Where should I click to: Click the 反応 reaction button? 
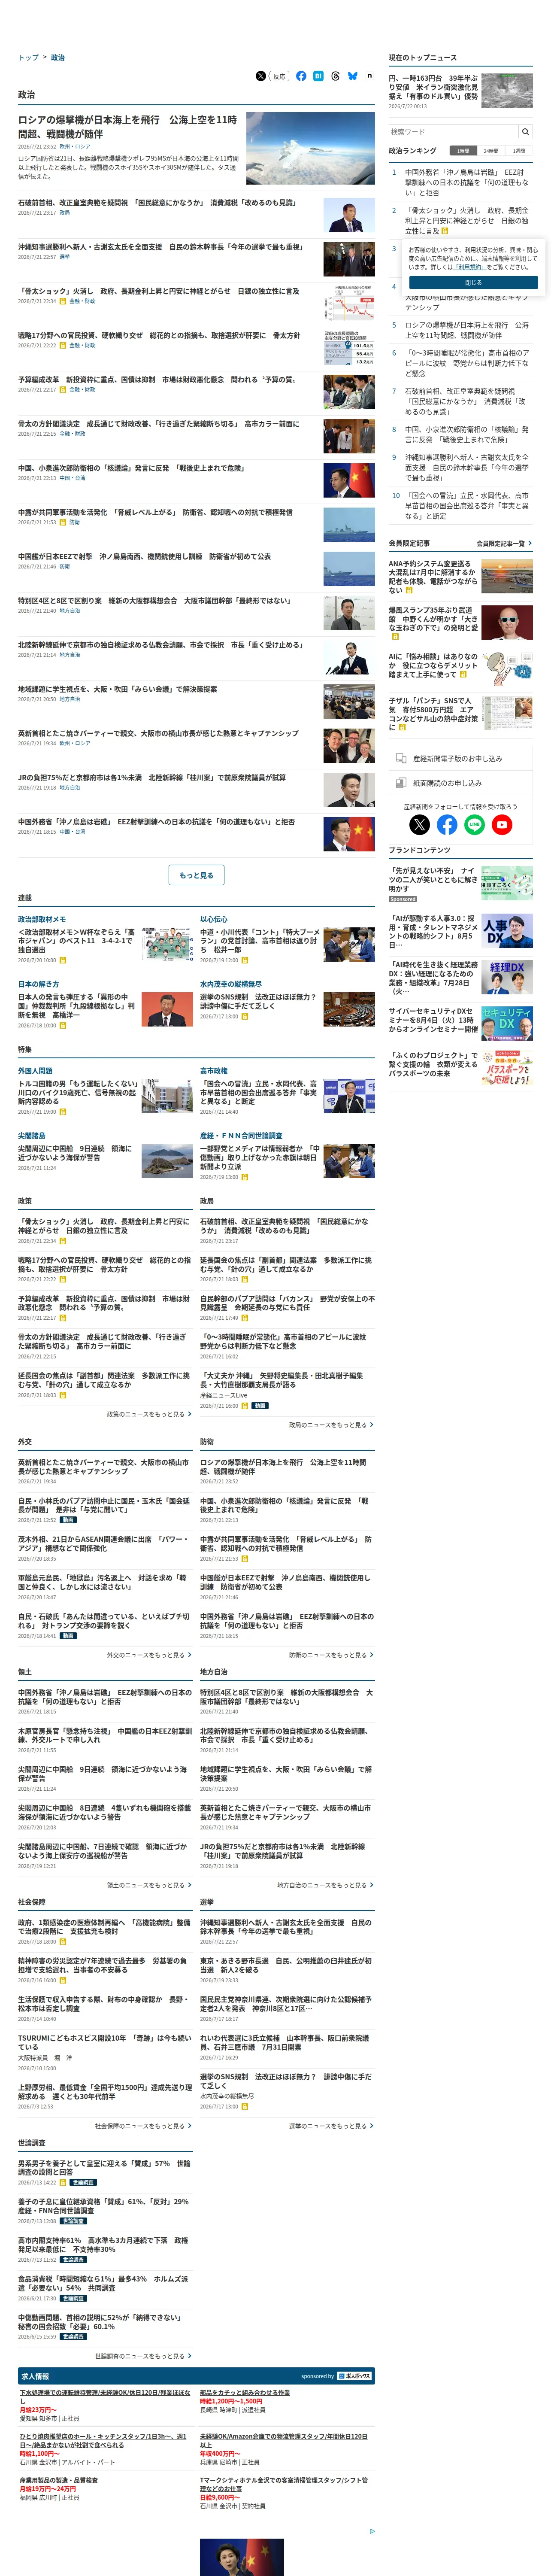pyautogui.click(x=280, y=76)
